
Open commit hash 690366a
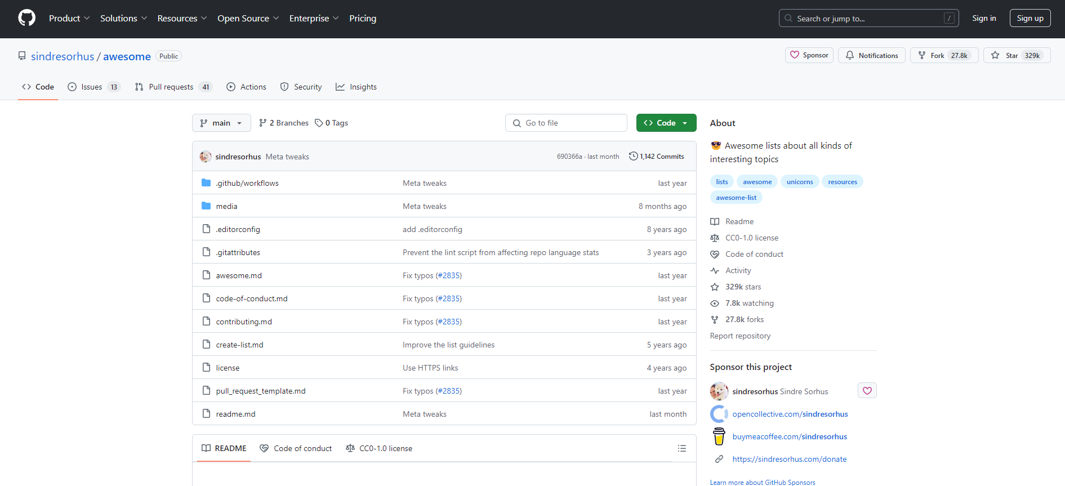(x=569, y=157)
